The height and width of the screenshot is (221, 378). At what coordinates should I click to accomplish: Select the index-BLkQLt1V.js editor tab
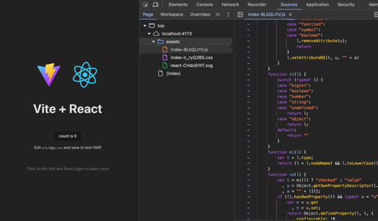tap(266, 15)
